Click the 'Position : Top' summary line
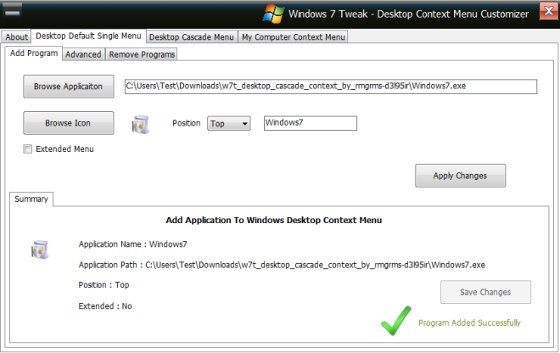 [104, 285]
